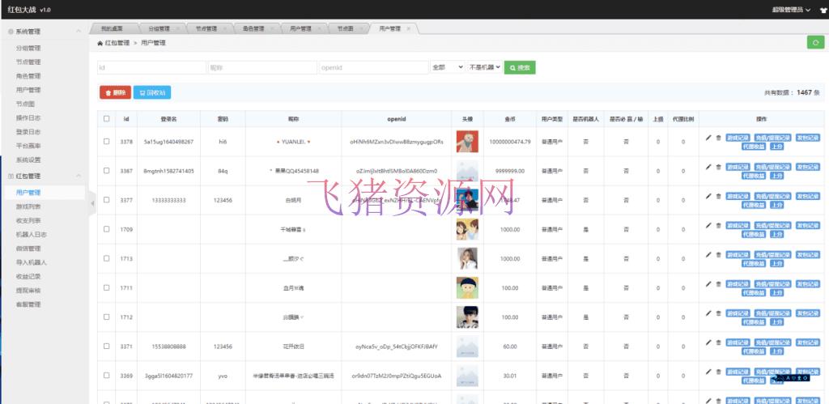Viewport: 829px width, 404px height.
Task: Click the shirt skin icon in header
Action: point(823,10)
